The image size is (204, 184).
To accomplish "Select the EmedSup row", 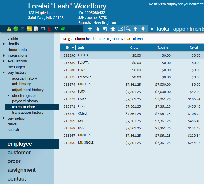I will click(x=132, y=77).
